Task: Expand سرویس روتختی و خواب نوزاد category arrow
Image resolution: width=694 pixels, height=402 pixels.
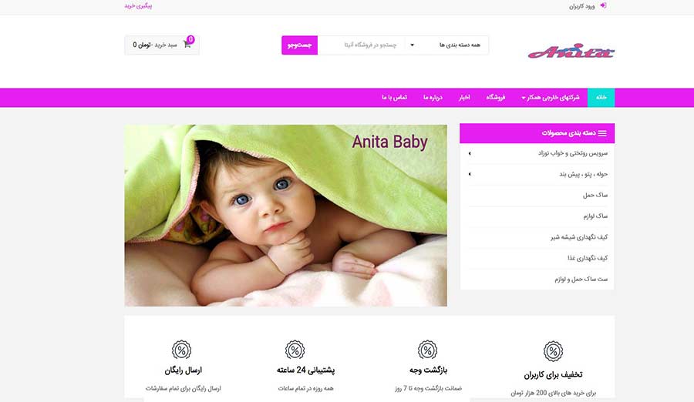Action: click(x=470, y=153)
